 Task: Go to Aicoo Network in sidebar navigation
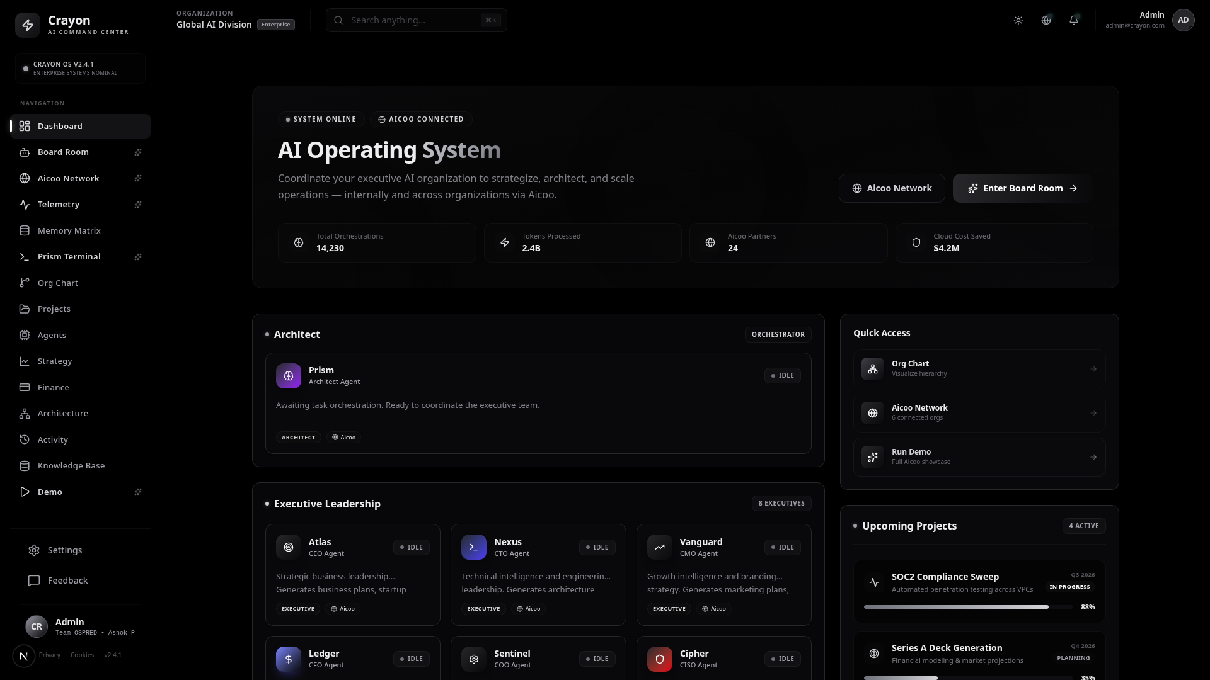coord(80,178)
